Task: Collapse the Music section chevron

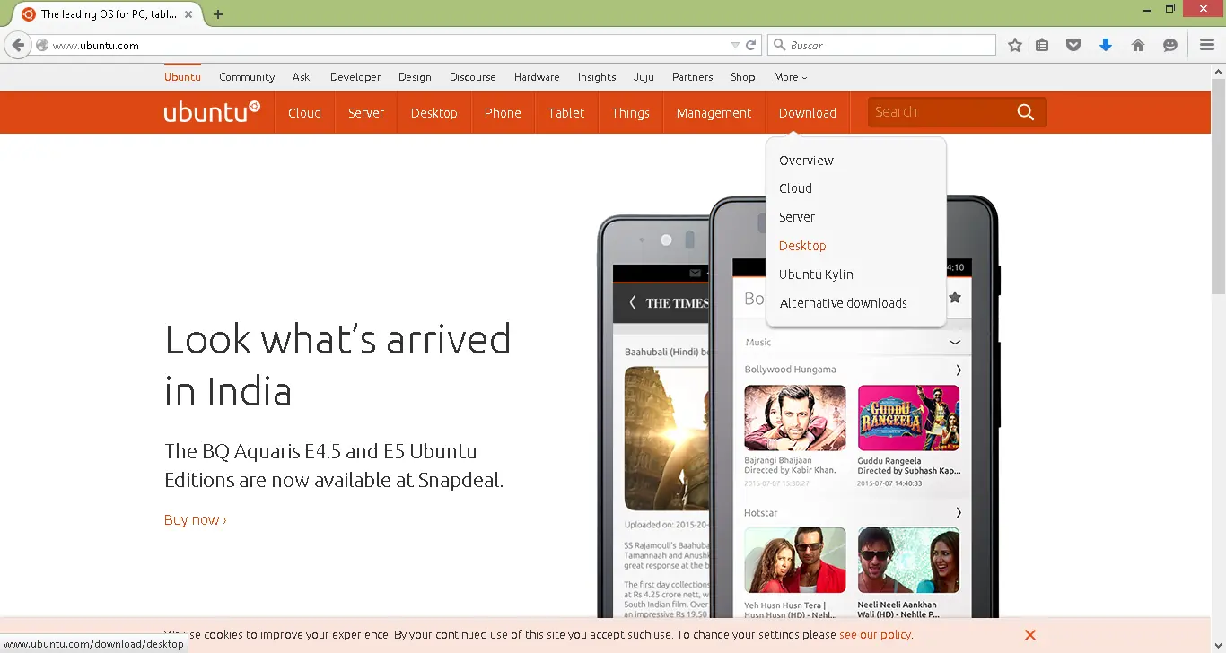Action: 955,342
